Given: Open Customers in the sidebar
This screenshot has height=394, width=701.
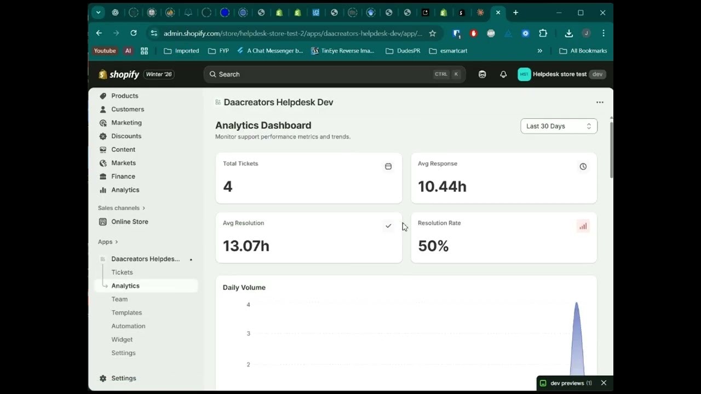Looking at the screenshot, I should 128,109.
